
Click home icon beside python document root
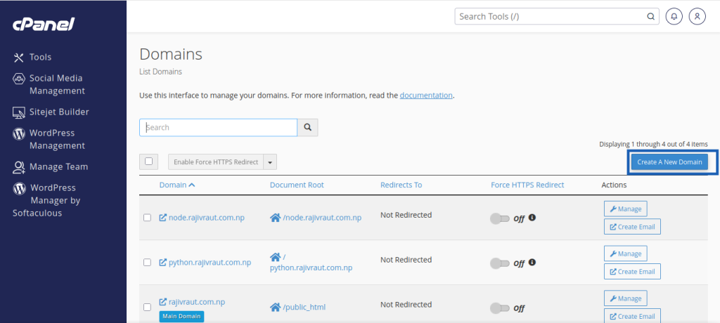(x=275, y=257)
